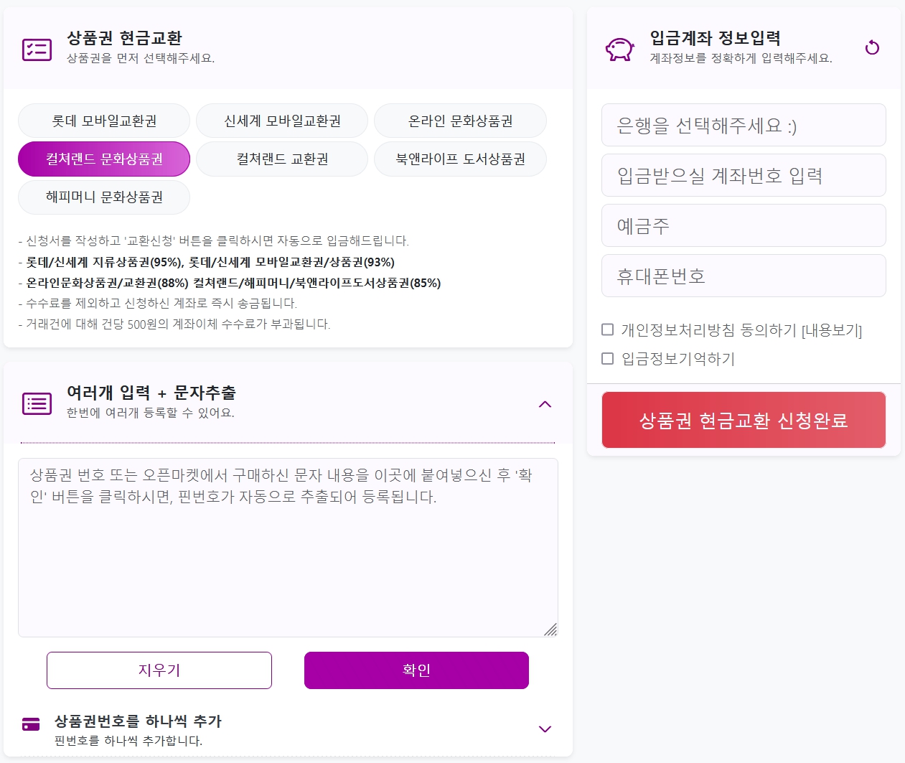Expand the 상품권번호를 하나씩 추가 section
Screen dimensions: 905x763
(x=545, y=729)
